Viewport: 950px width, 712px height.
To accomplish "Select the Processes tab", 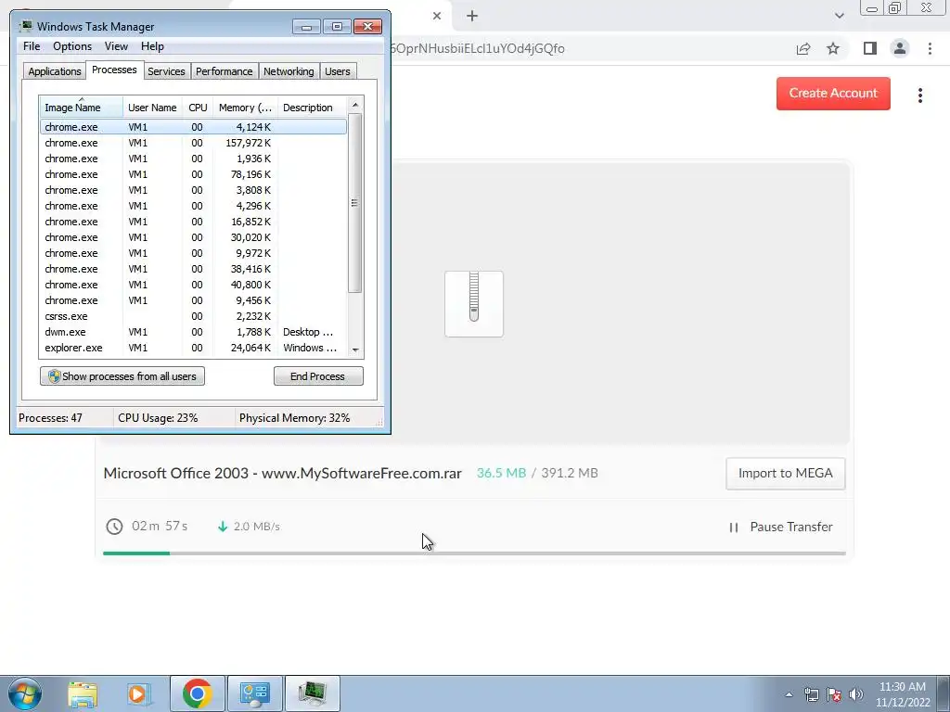I will 114,70.
